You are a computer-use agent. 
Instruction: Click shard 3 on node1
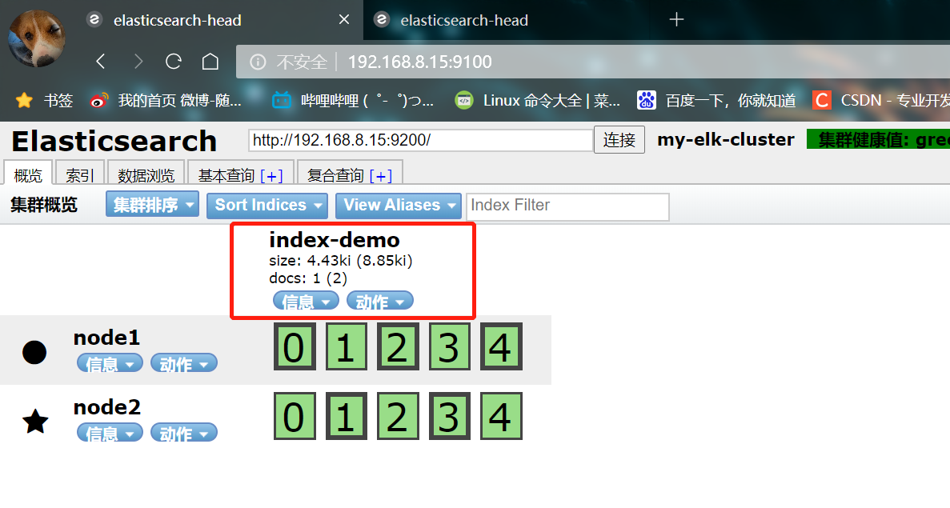pos(450,347)
